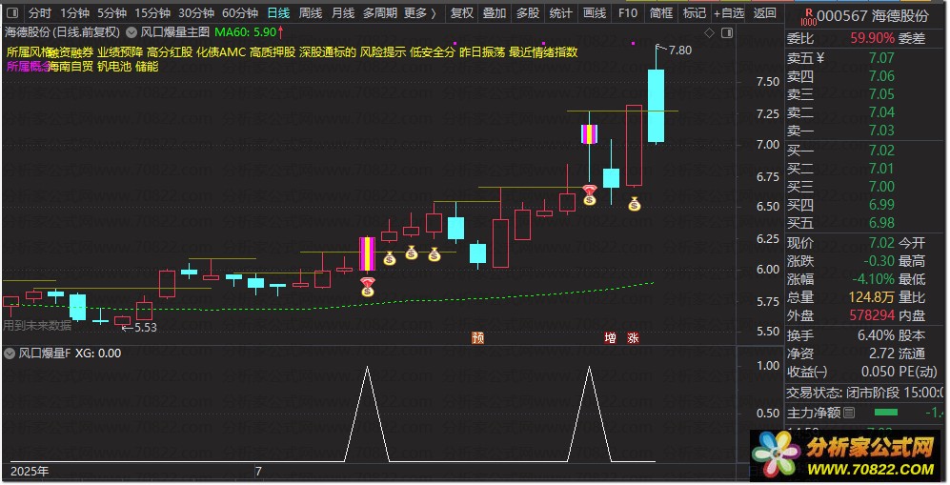Click the 融资融券 tag

[69, 52]
